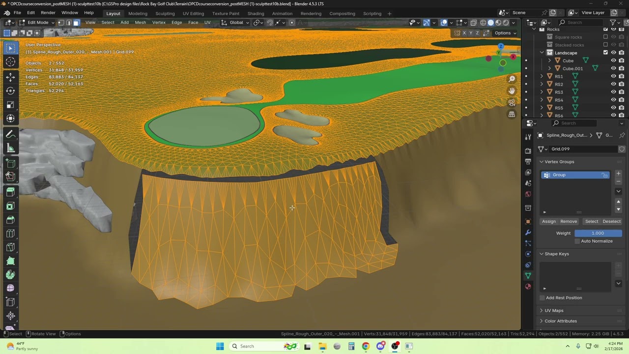Switch to vertex select mode

pyautogui.click(x=61, y=23)
